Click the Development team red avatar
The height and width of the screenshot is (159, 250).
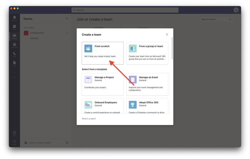pos(26,33)
